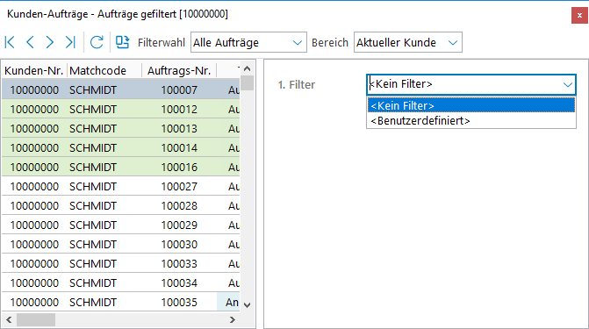This screenshot has width=589, height=329.
Task: Select order row 100030
Action: click(120, 244)
